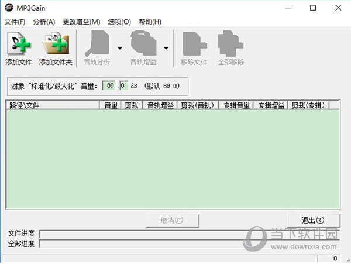Open the 分析(A) menu
The width and height of the screenshot is (351, 264).
pyautogui.click(x=44, y=22)
